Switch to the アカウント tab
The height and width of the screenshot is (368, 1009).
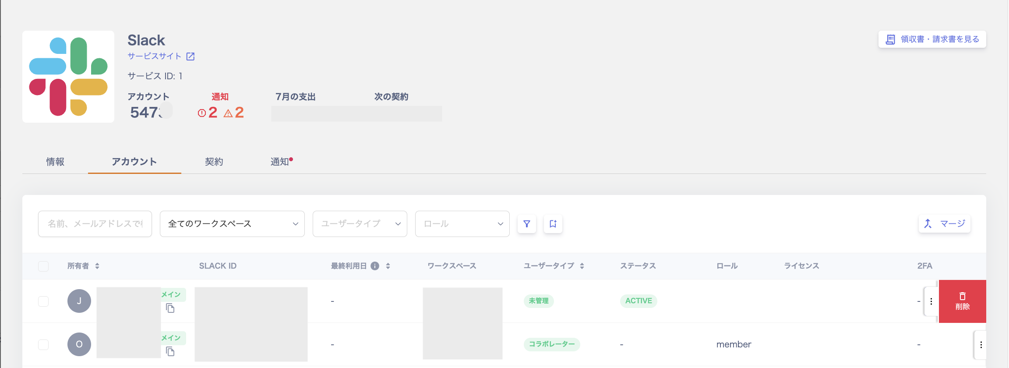pyautogui.click(x=134, y=162)
